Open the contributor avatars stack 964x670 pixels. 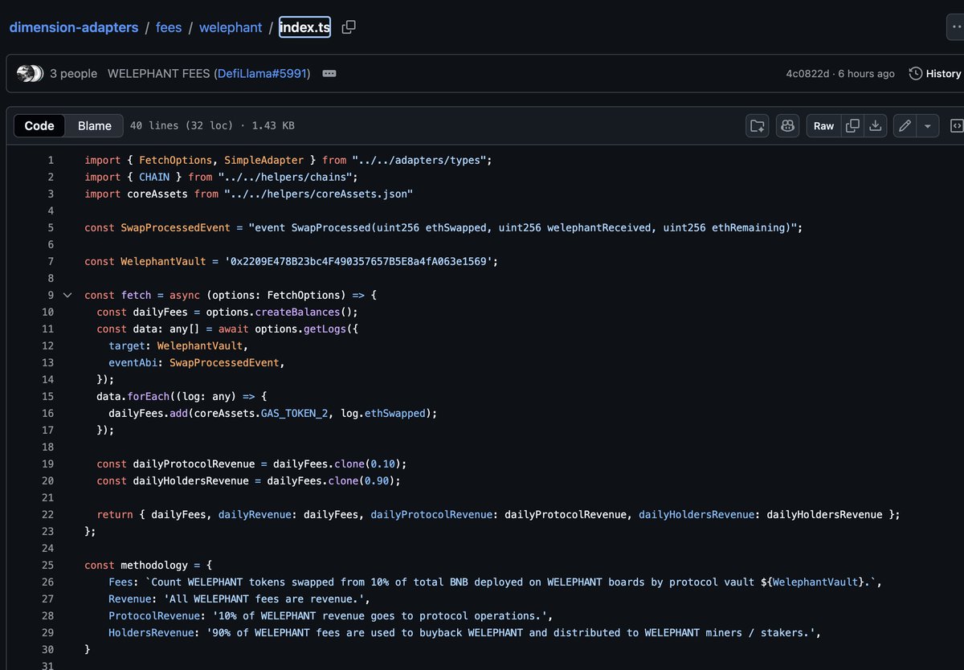point(30,73)
